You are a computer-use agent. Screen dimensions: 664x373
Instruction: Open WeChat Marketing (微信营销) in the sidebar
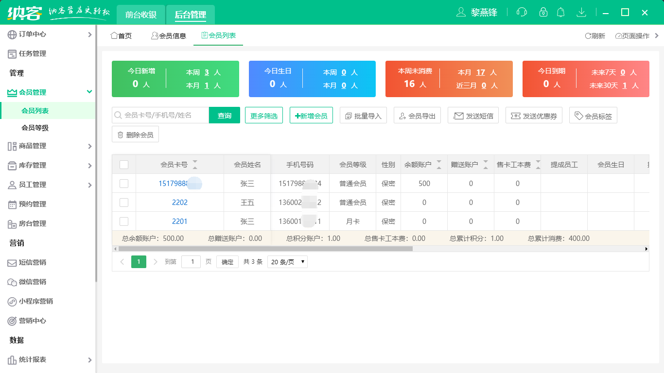[33, 282]
